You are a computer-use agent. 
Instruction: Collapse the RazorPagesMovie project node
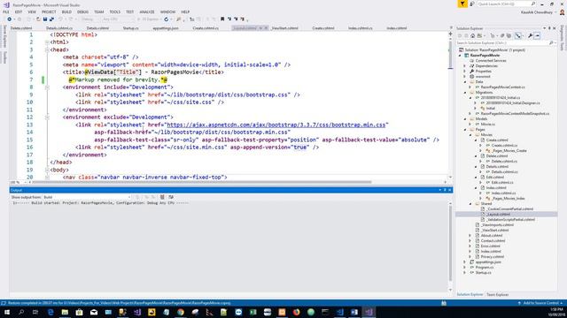click(x=460, y=56)
